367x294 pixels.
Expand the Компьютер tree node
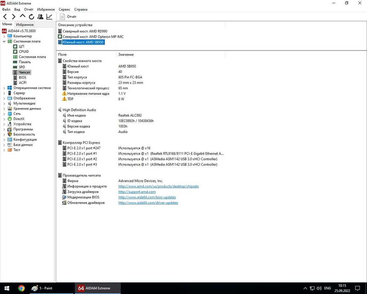point(4,36)
